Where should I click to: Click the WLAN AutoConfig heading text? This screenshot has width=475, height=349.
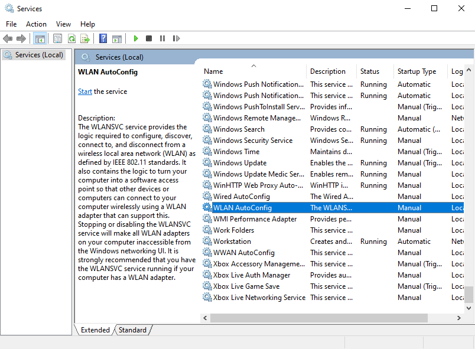pyautogui.click(x=108, y=72)
